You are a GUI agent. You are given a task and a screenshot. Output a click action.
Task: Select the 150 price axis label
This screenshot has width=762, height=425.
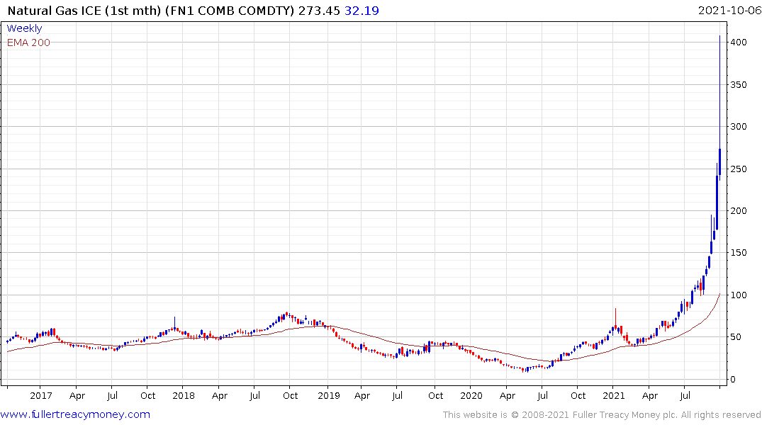[738, 253]
